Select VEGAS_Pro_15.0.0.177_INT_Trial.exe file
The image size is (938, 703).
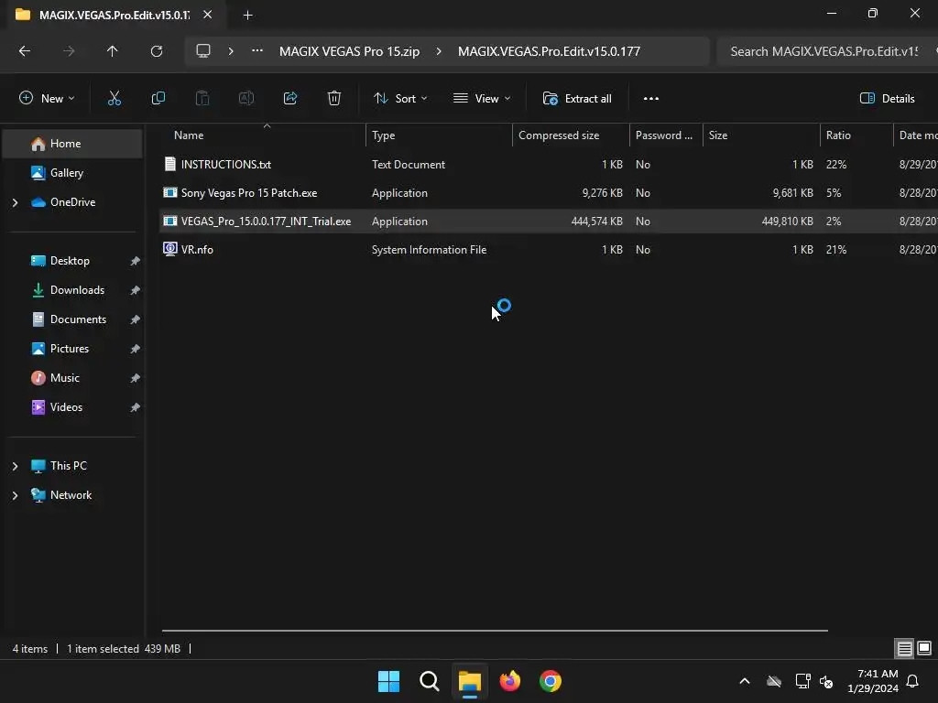[266, 222]
